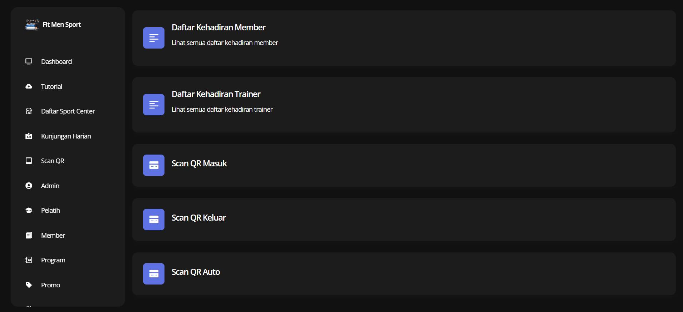Screen dimensions: 683x312
Task: Open the Program menu item
Action: click(53, 260)
